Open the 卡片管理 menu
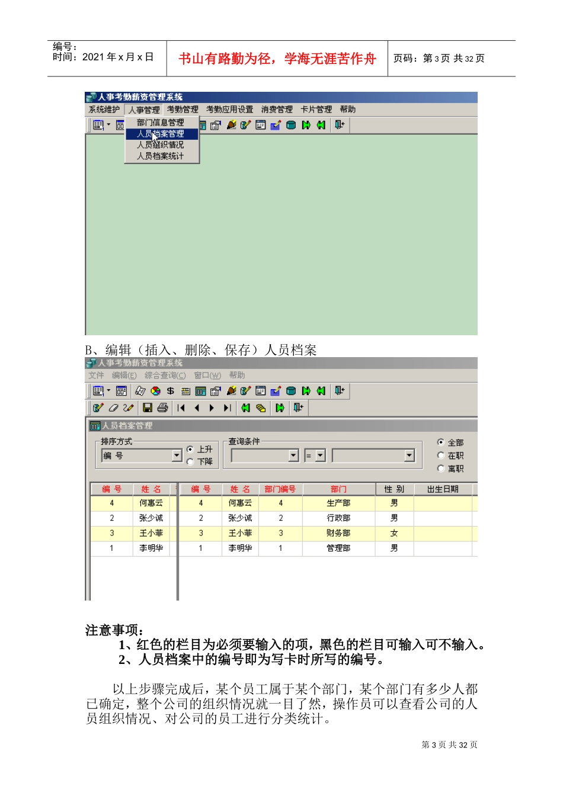 pyautogui.click(x=316, y=110)
